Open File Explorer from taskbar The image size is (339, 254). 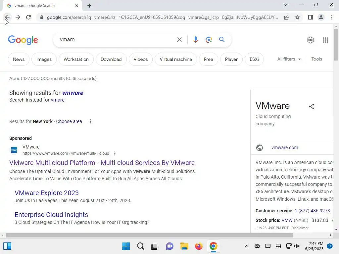pyautogui.click(x=184, y=246)
